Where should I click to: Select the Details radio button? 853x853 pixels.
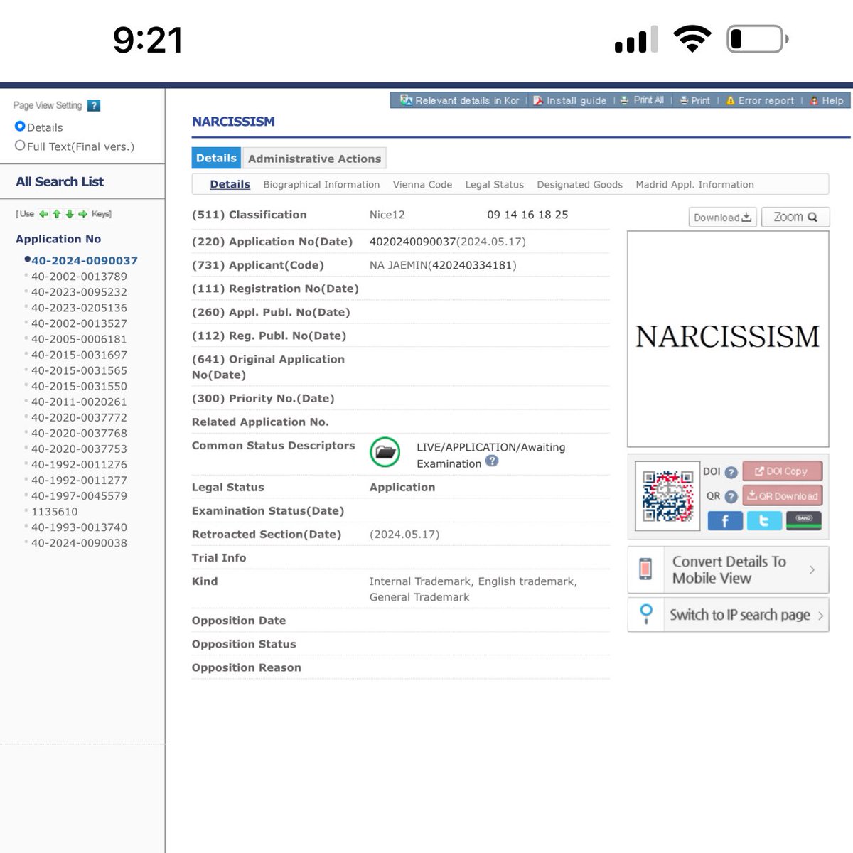pyautogui.click(x=20, y=127)
